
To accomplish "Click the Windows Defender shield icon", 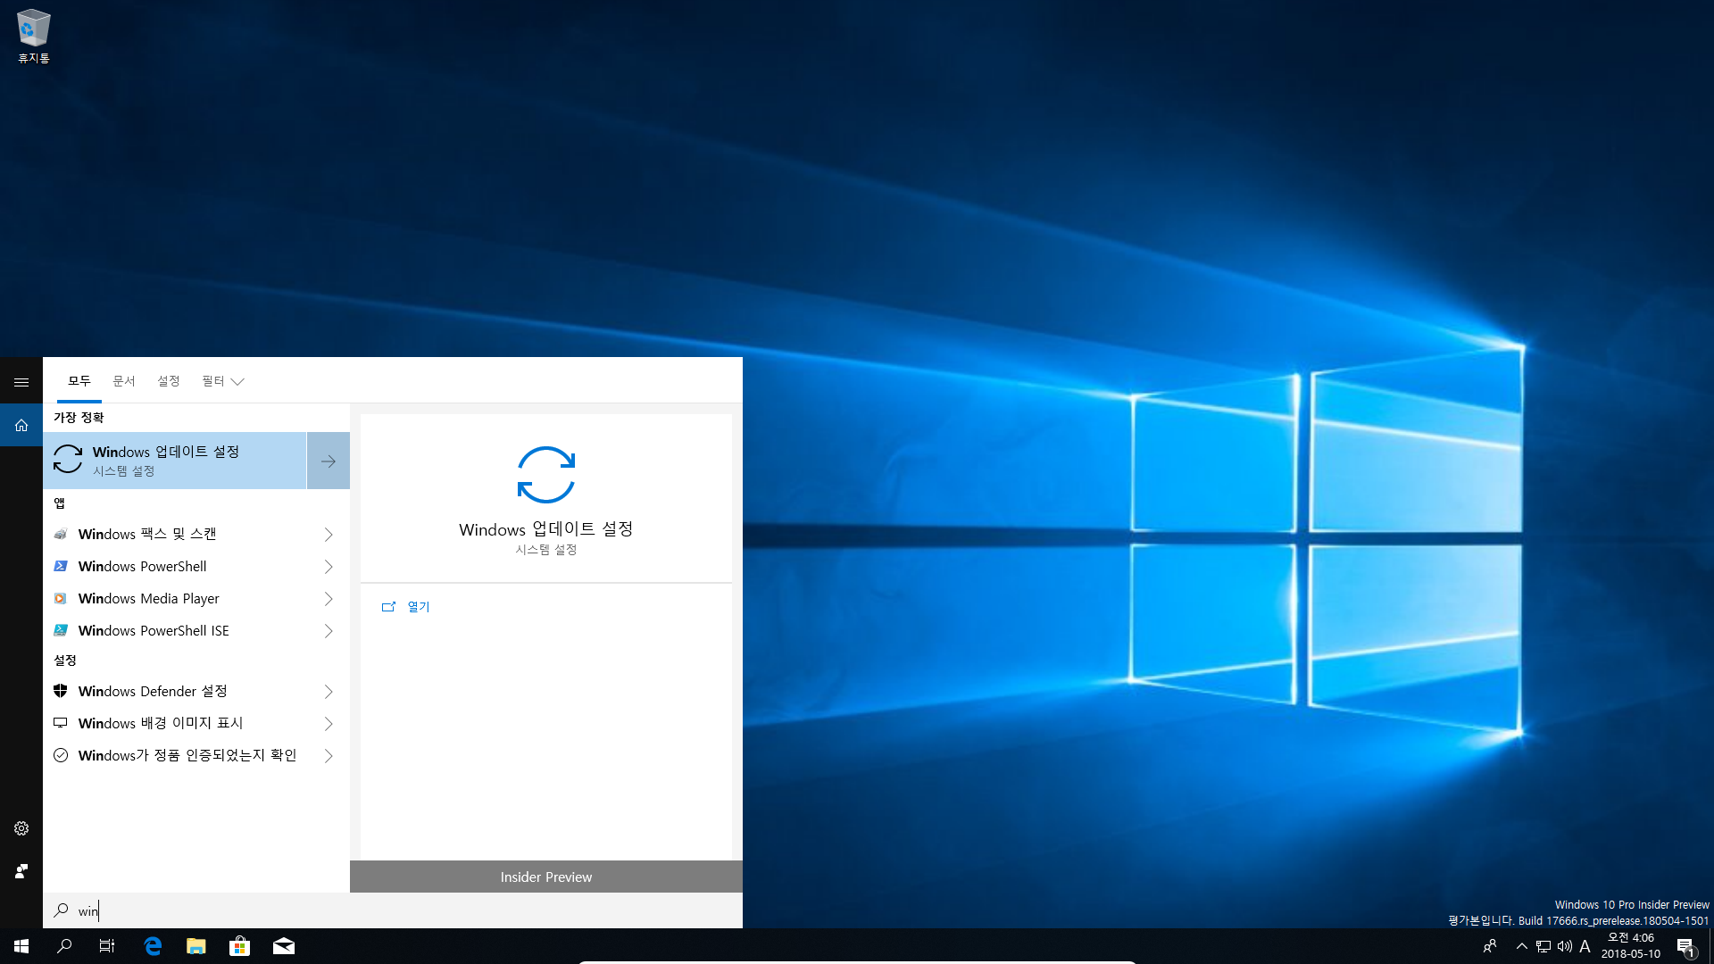I will pyautogui.click(x=61, y=691).
